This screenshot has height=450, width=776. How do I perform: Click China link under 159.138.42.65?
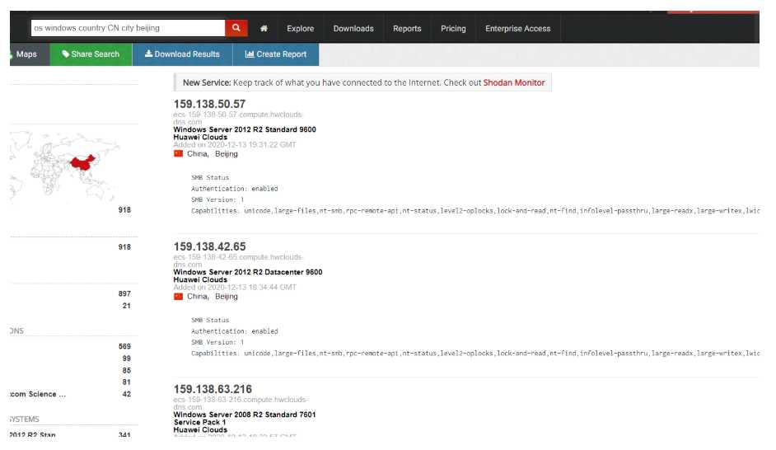click(198, 297)
